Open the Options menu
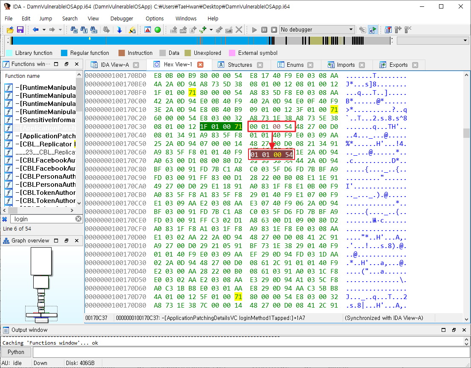The image size is (471, 368). click(x=155, y=19)
